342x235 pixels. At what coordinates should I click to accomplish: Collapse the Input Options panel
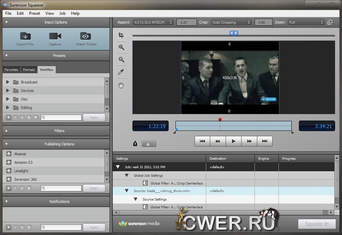point(6,22)
